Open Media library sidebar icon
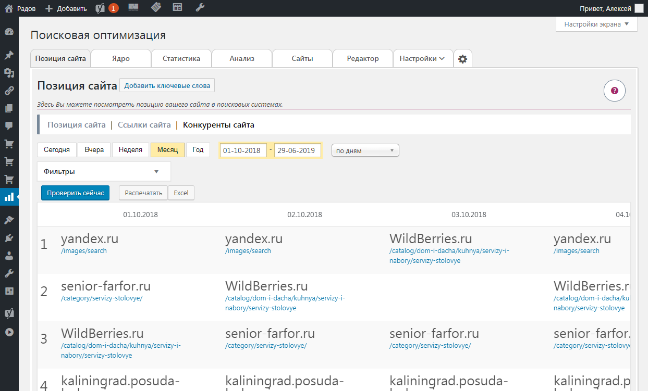 pos(9,73)
